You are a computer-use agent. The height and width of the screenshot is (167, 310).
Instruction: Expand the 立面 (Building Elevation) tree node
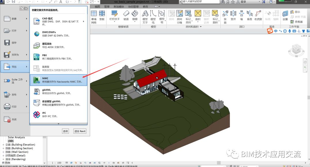[x=3, y=145]
